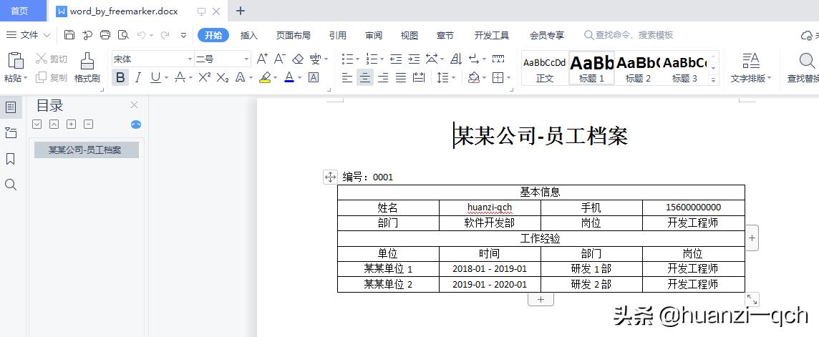The width and height of the screenshot is (819, 337).
Task: Switch to the 开发工具 ribbon tab
Action: tap(492, 36)
